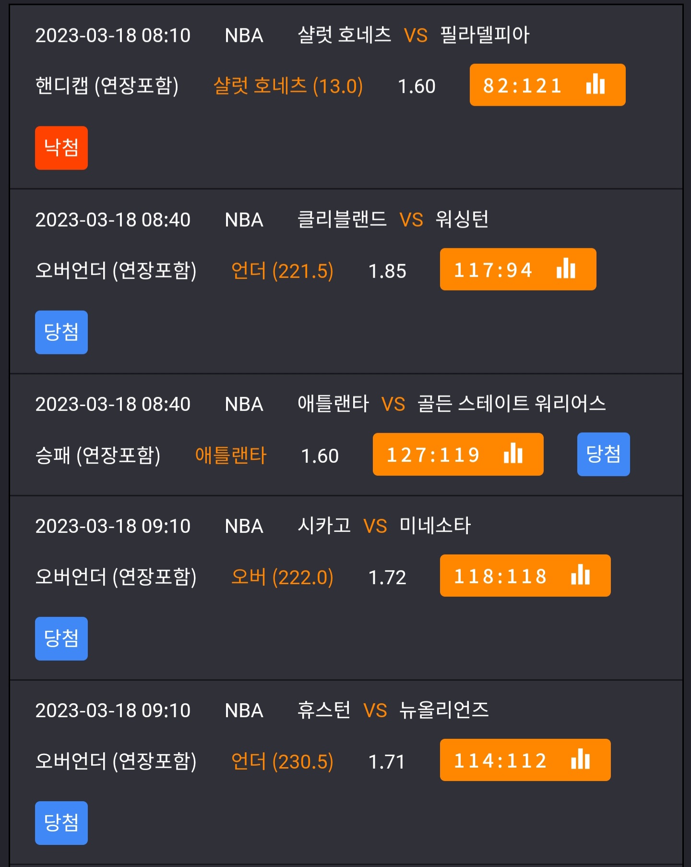Viewport: 691px width, 867px height.
Task: Click 당첨 badge under 클리블랜드 match
Action: click(61, 332)
